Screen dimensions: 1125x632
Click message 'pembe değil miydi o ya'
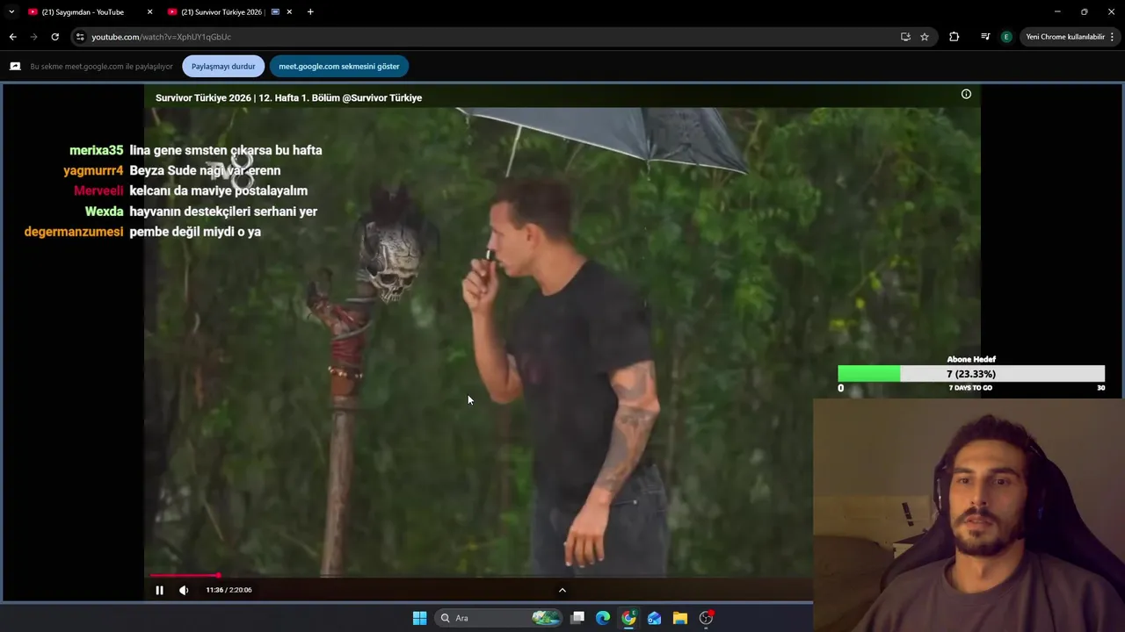(195, 232)
